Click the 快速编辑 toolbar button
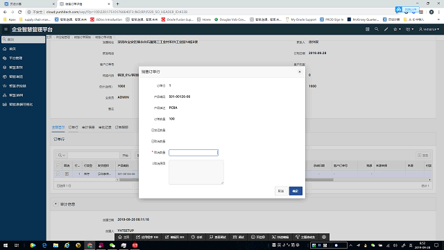The height and width of the screenshot is (250, 444). pos(280,237)
